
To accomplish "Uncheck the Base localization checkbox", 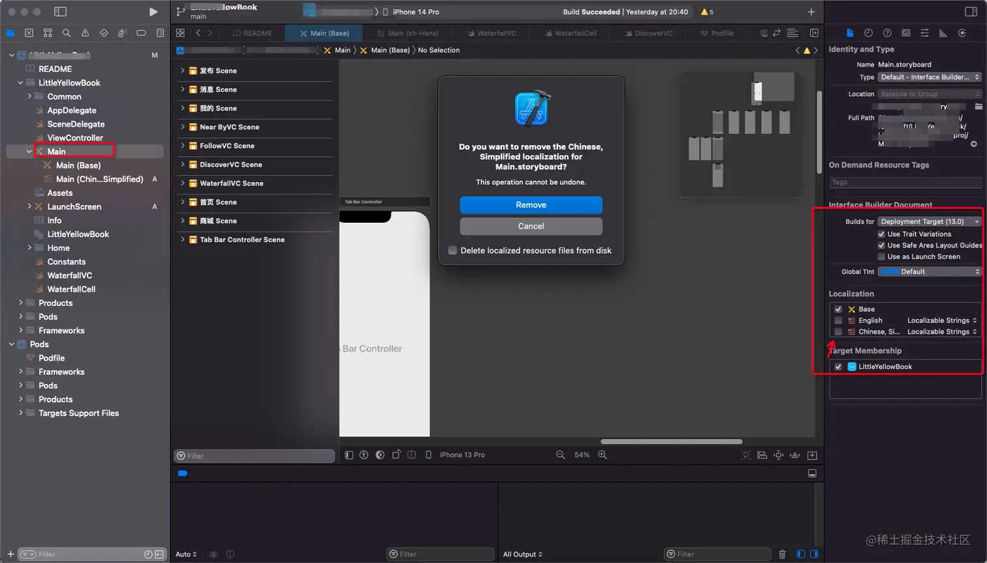I will coord(838,309).
